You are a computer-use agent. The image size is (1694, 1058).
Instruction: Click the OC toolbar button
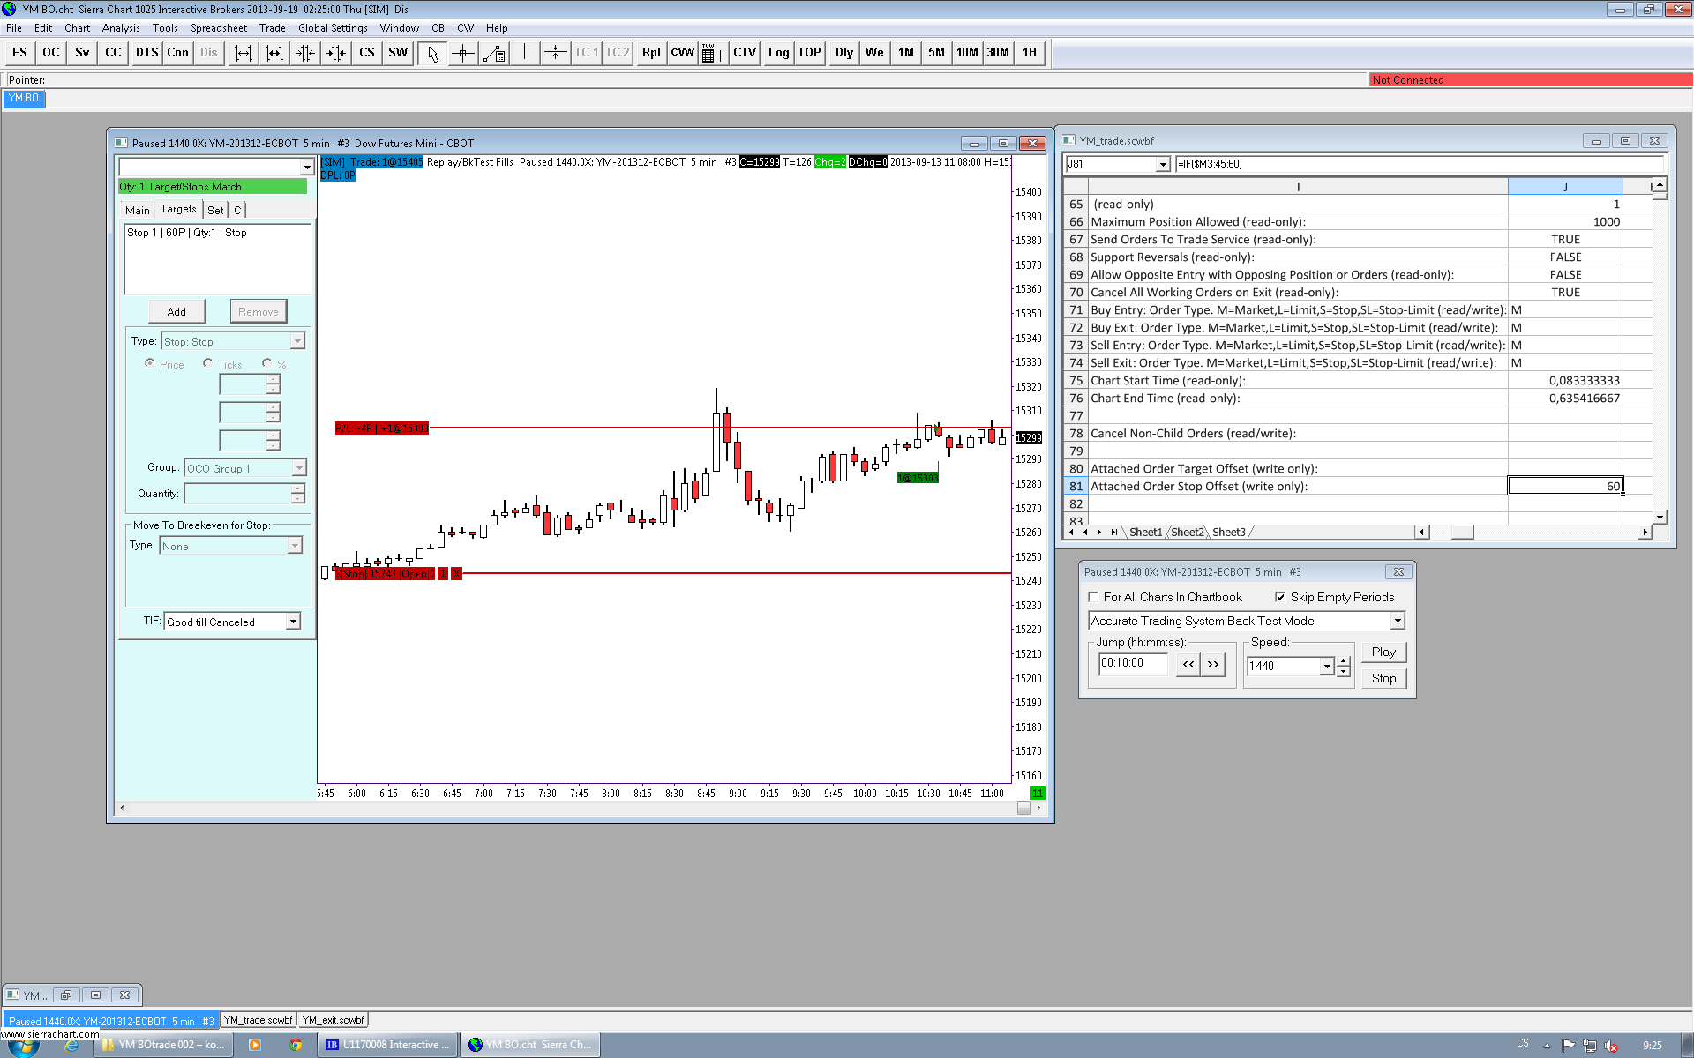coord(51,53)
